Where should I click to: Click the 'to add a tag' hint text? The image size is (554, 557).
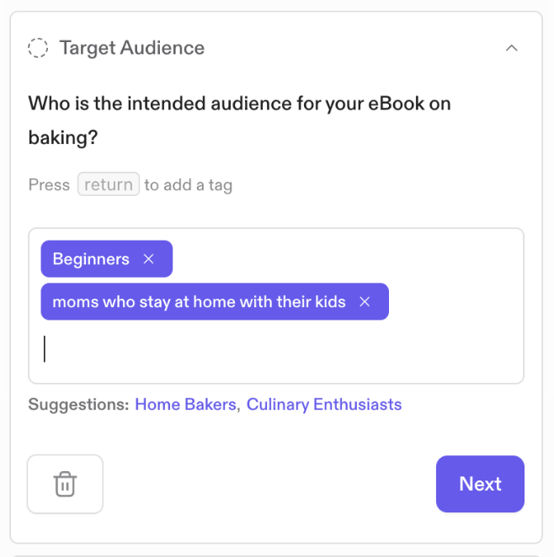pyautogui.click(x=188, y=185)
